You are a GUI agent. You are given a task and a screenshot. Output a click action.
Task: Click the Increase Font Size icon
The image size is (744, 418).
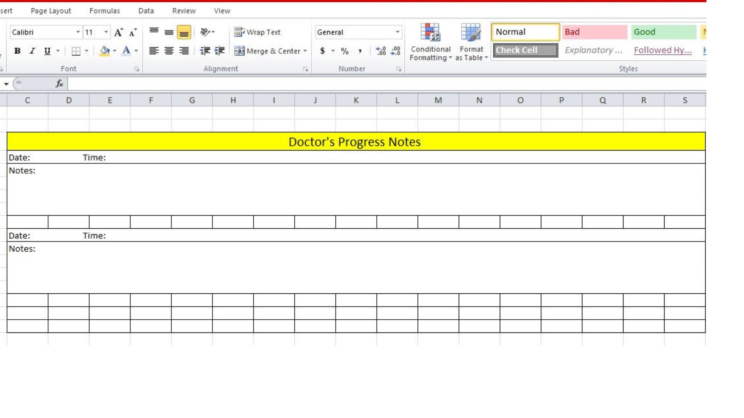click(x=119, y=33)
